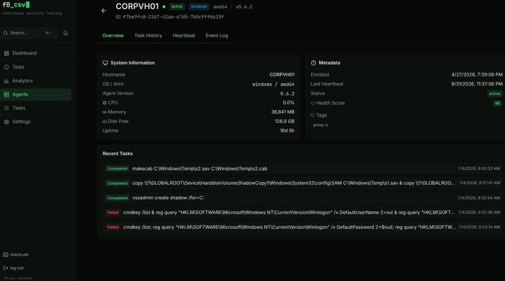Click the Metadata clock icon
505x281 pixels.
tap(314, 63)
